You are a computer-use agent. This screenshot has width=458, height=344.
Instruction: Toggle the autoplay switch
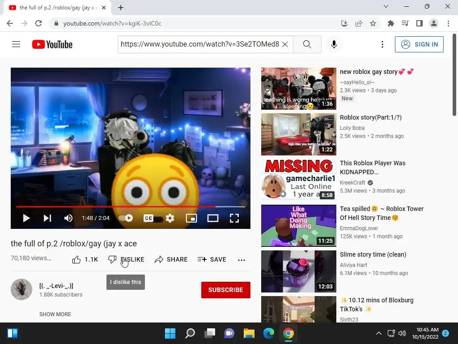126,218
